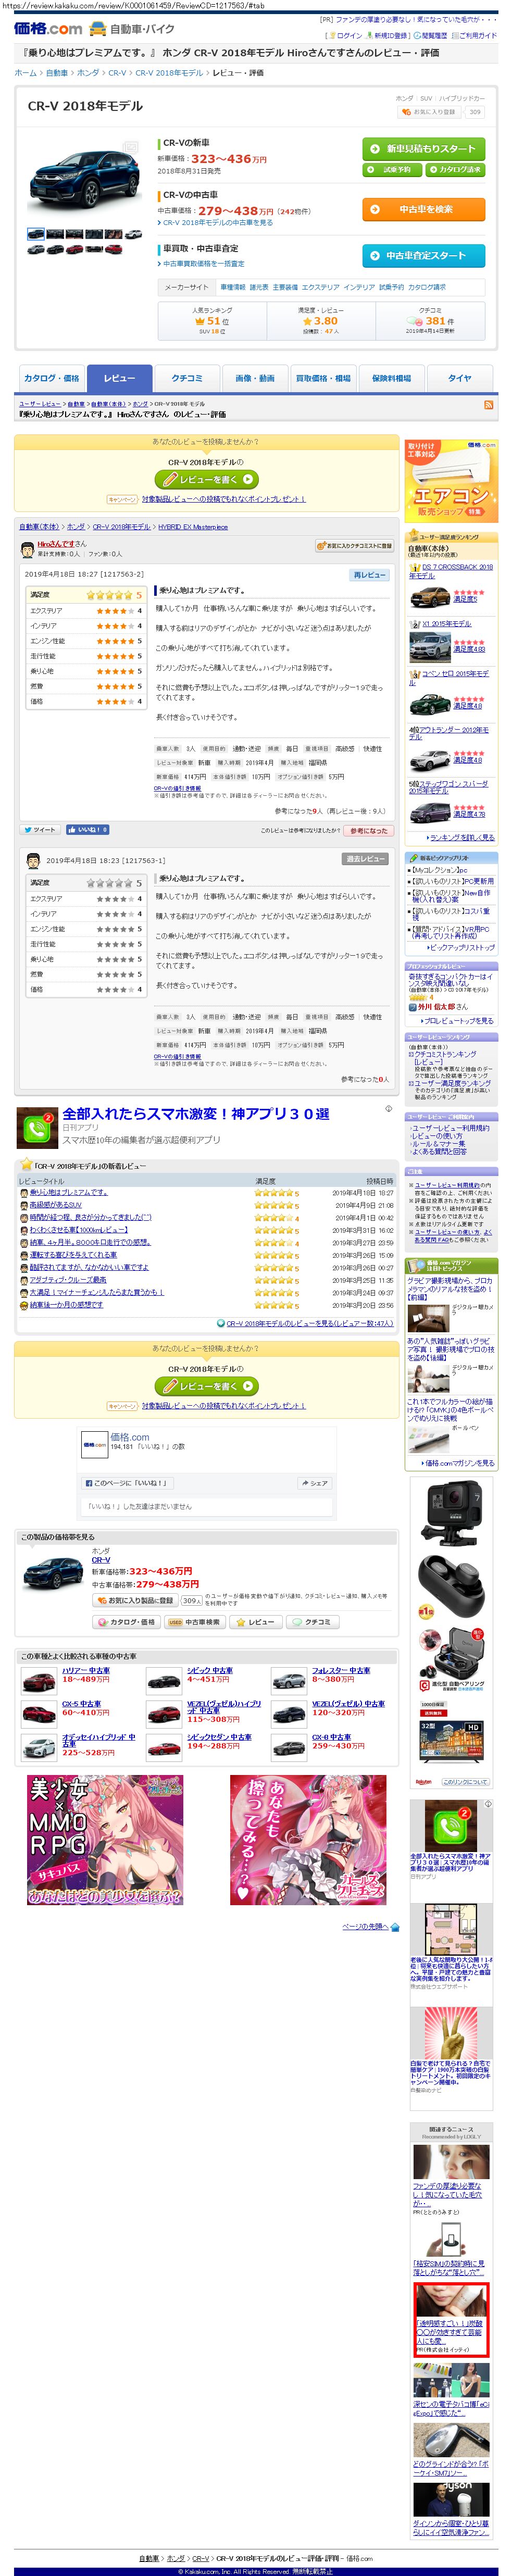The width and height of the screenshot is (512, 2576).
Task: Click main CR-V car photo
Action: pos(84,180)
